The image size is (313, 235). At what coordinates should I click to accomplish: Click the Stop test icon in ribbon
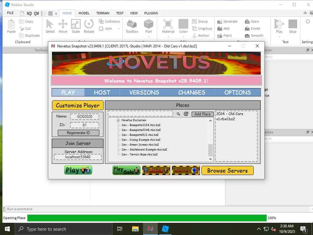coord(293,24)
